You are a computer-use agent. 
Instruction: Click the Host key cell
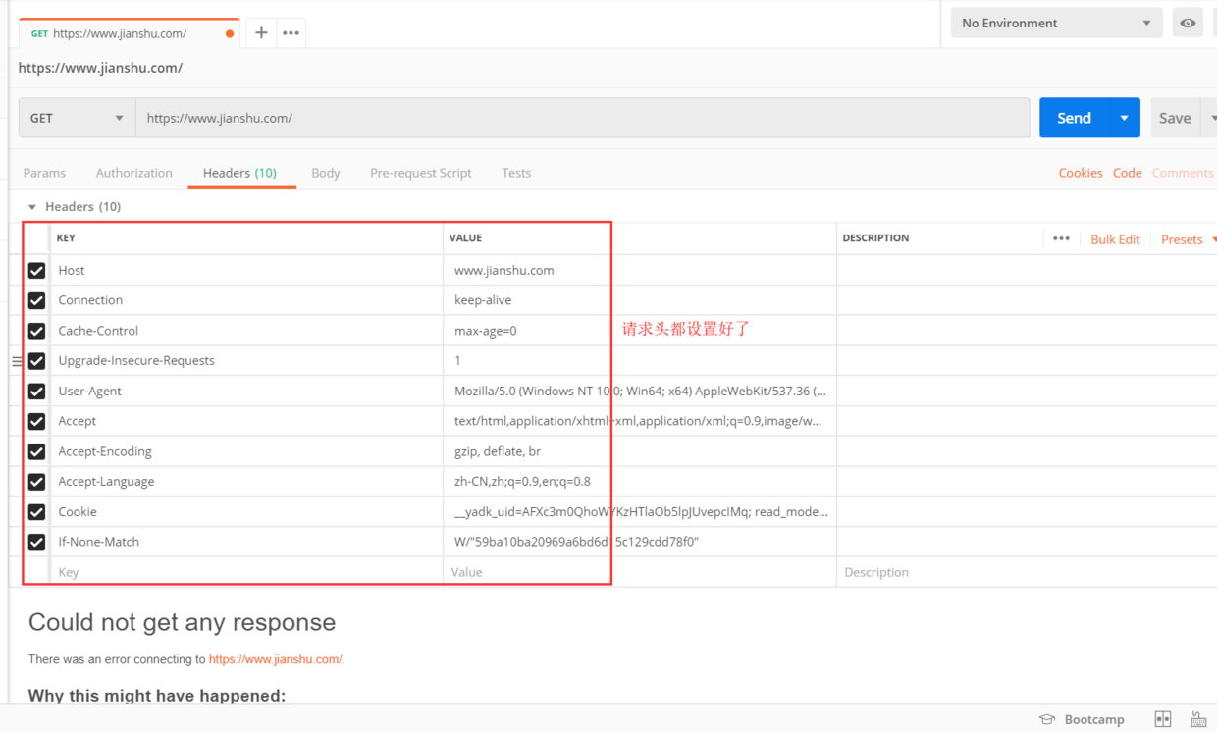[246, 270]
